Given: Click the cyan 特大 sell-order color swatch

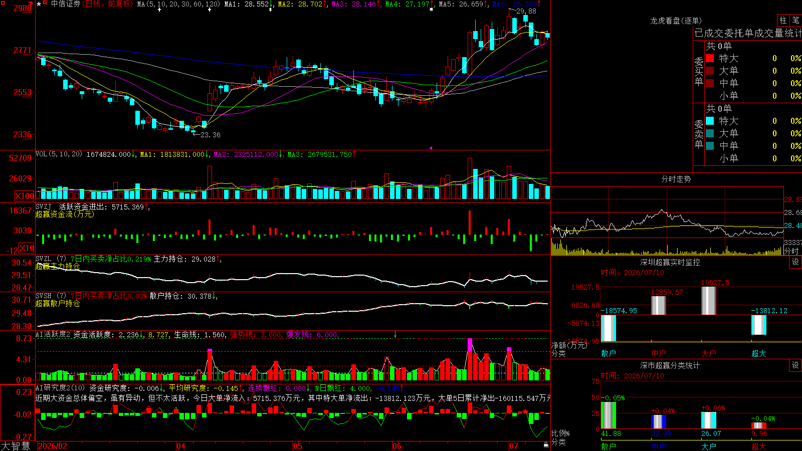Looking at the screenshot, I should click(x=710, y=121).
